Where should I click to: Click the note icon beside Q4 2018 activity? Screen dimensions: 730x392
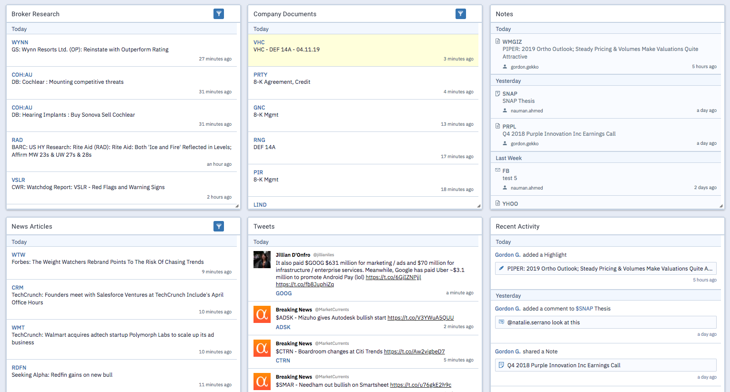501,365
